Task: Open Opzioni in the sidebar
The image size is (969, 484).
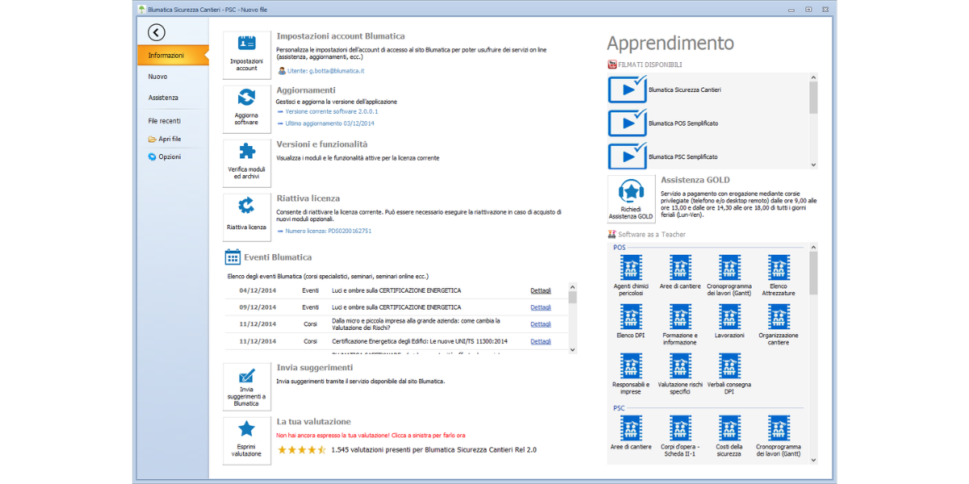Action: tap(169, 156)
